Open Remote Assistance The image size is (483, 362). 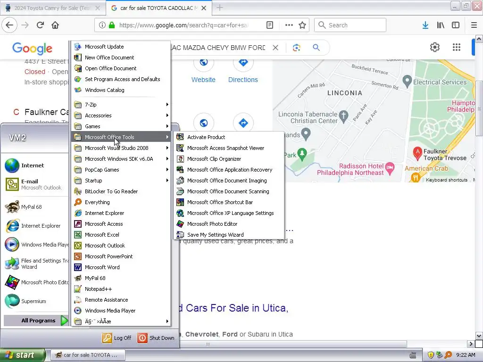coord(121,300)
